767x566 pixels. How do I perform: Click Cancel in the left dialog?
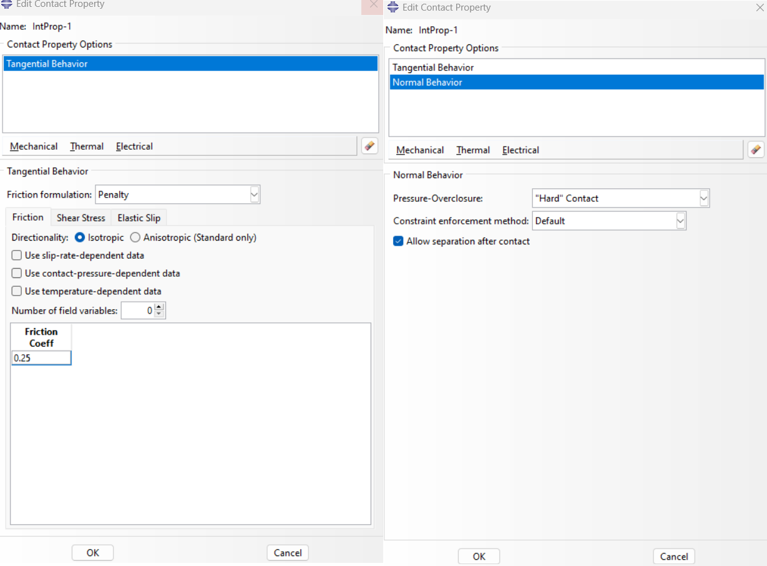pyautogui.click(x=288, y=553)
